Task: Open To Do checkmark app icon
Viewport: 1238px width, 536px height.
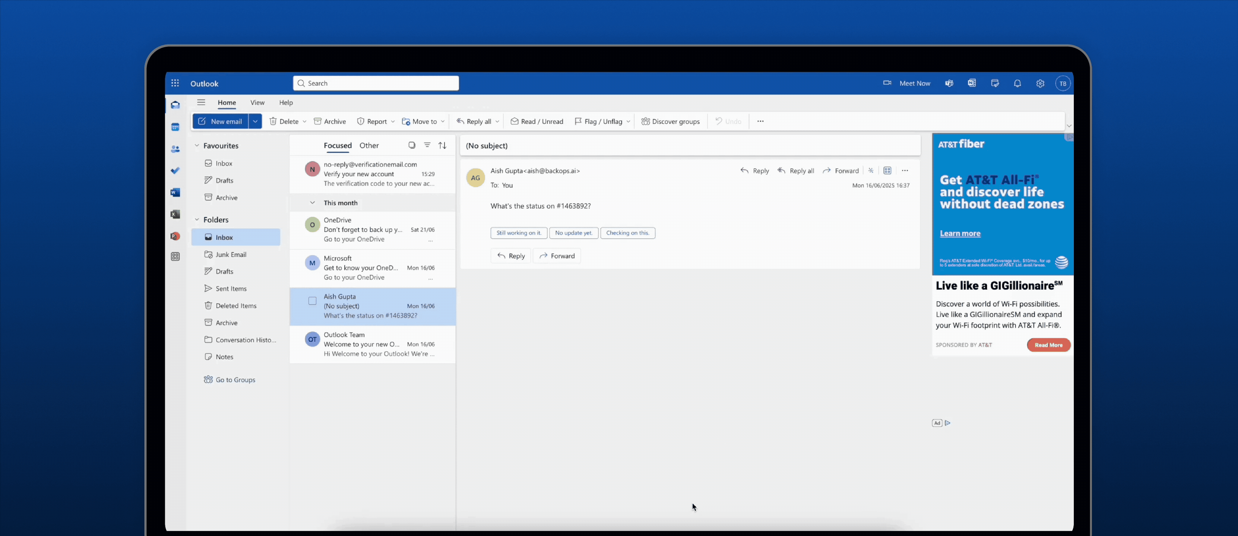Action: (176, 171)
